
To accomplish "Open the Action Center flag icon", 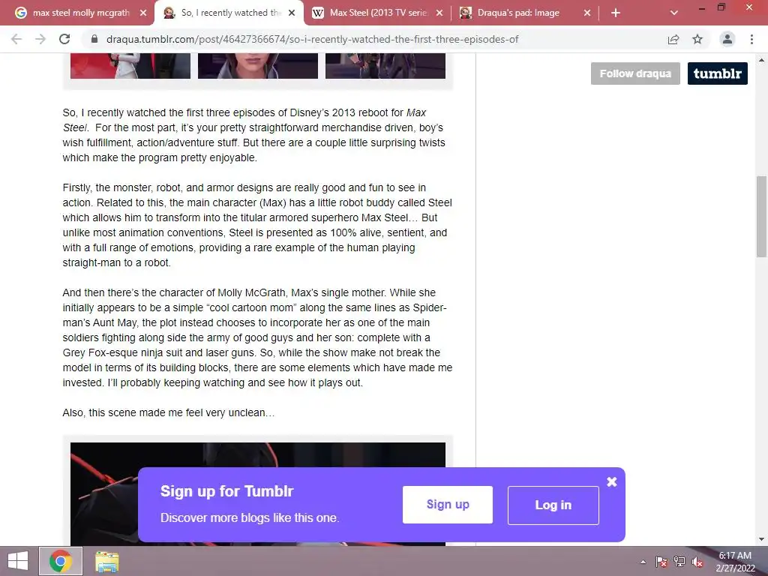I will coord(661,562).
